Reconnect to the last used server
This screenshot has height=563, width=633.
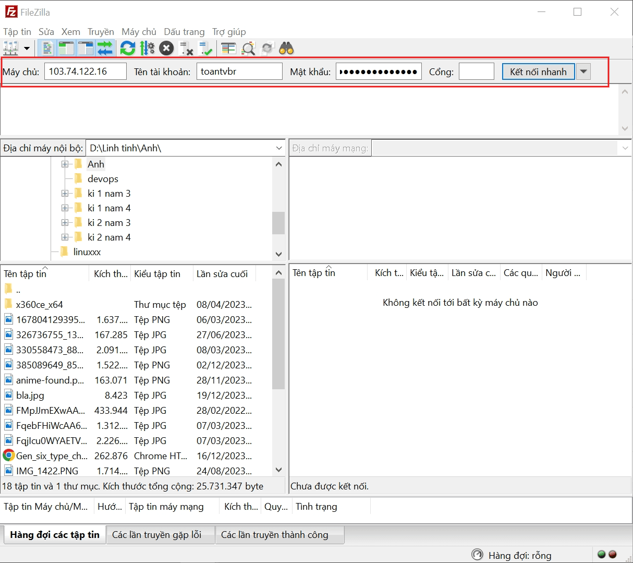pyautogui.click(x=205, y=48)
